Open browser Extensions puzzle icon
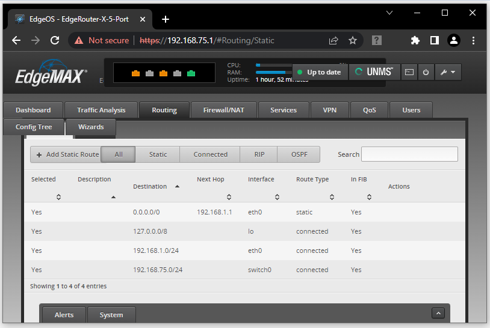 tap(415, 40)
